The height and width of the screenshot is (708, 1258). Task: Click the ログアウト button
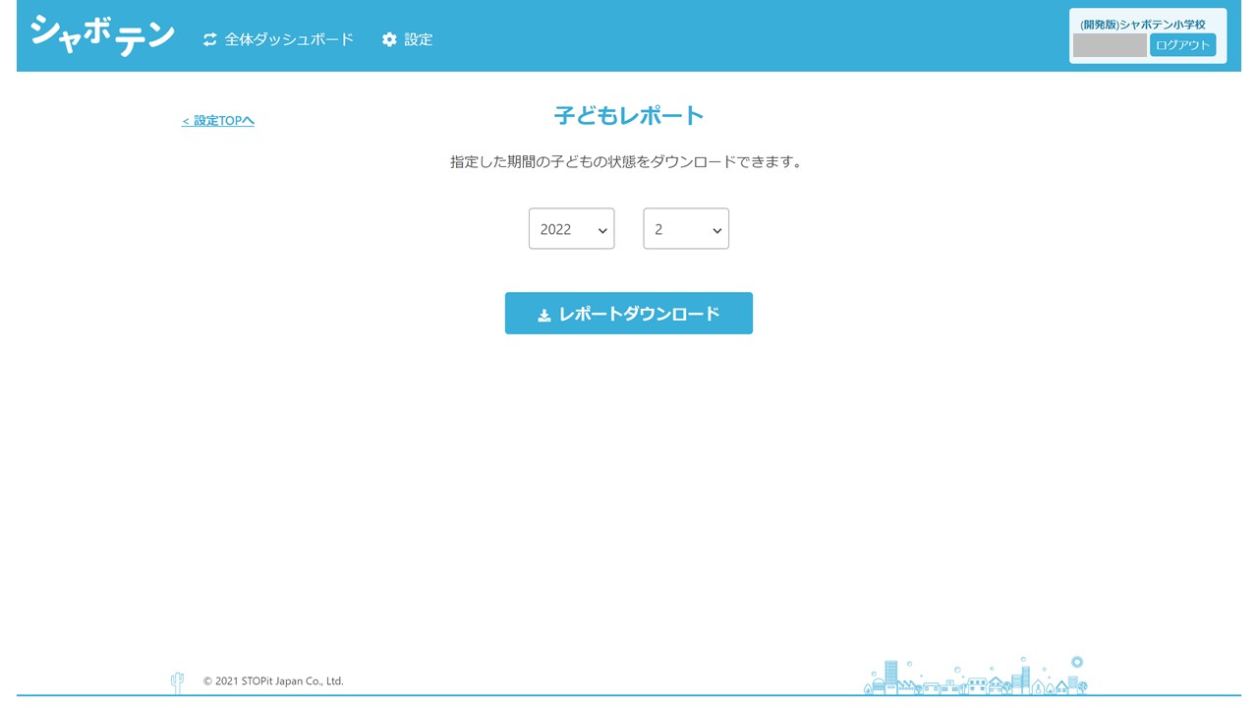(1182, 45)
